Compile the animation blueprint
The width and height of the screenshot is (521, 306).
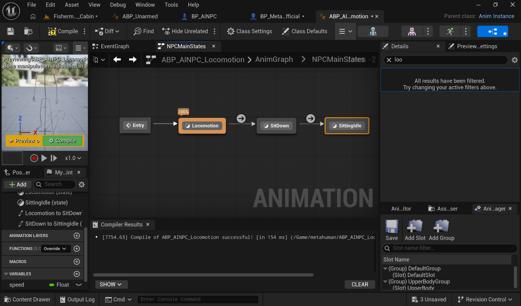click(63, 31)
